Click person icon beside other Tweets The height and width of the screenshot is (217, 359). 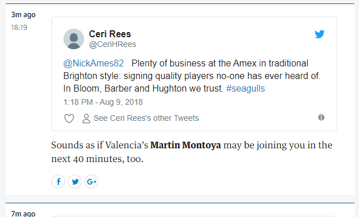pos(86,119)
